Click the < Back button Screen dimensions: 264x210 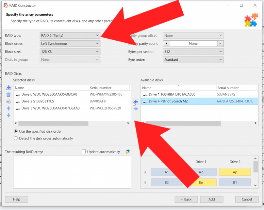click(186, 199)
